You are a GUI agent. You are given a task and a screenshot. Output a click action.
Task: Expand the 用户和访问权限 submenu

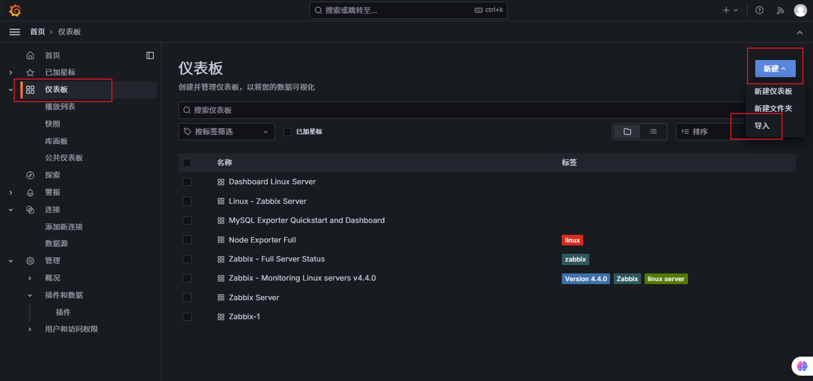pos(30,329)
